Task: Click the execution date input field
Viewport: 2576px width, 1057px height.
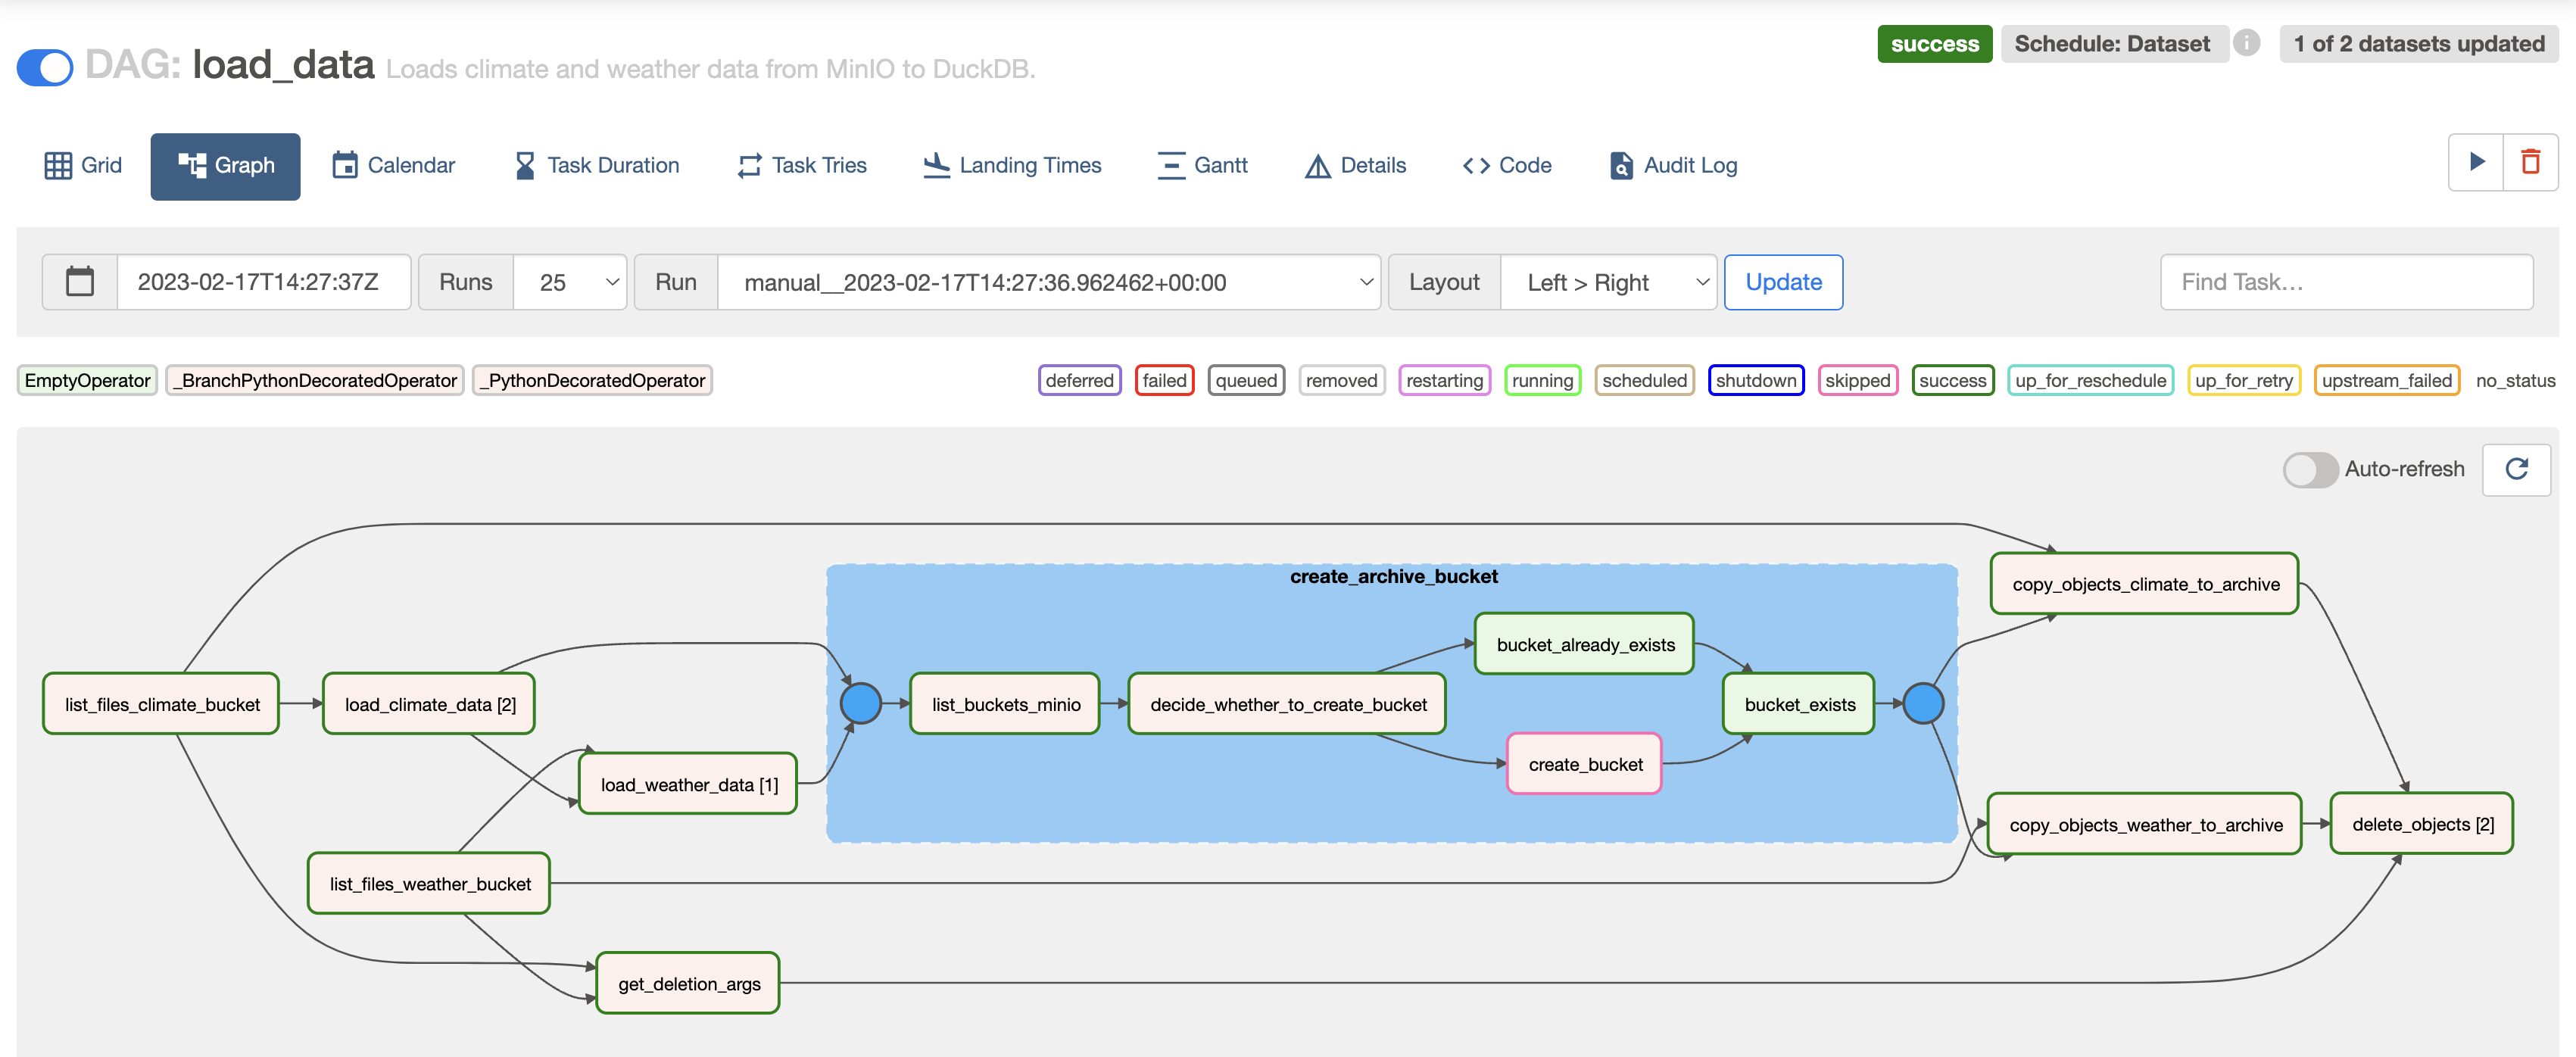Action: click(x=263, y=282)
